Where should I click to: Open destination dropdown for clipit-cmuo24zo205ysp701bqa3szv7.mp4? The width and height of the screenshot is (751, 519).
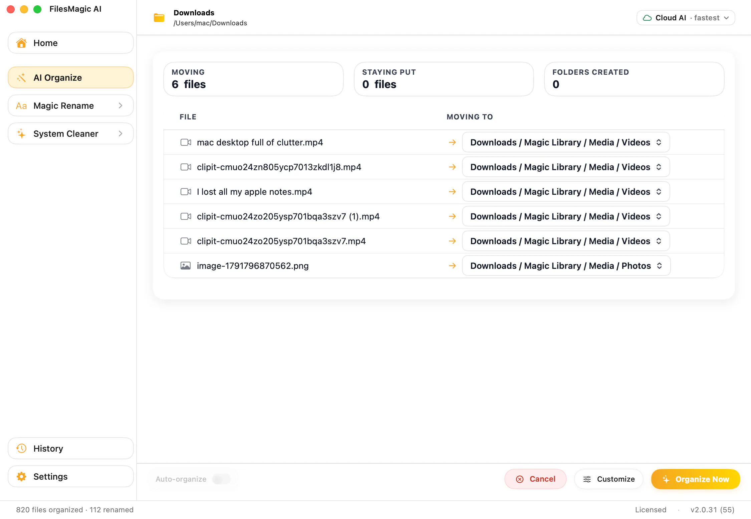click(566, 241)
